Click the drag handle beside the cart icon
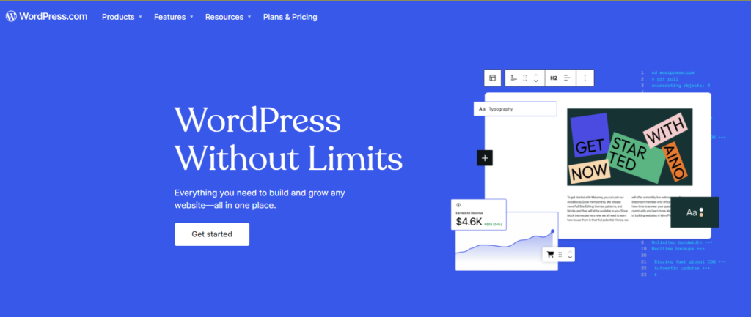The height and width of the screenshot is (317, 751). pyautogui.click(x=560, y=255)
